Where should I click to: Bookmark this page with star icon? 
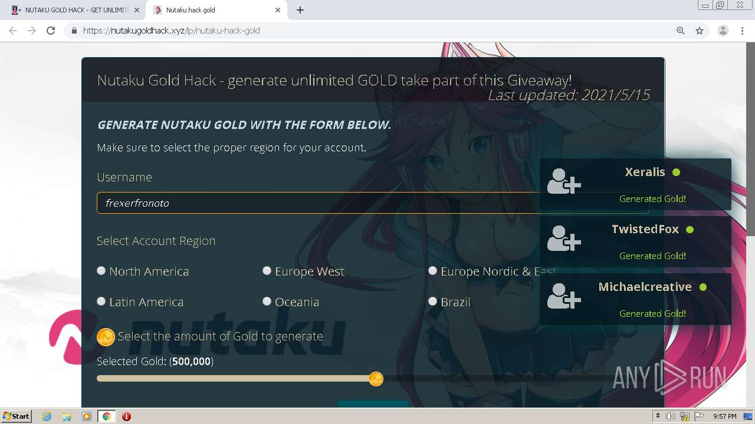pyautogui.click(x=700, y=31)
